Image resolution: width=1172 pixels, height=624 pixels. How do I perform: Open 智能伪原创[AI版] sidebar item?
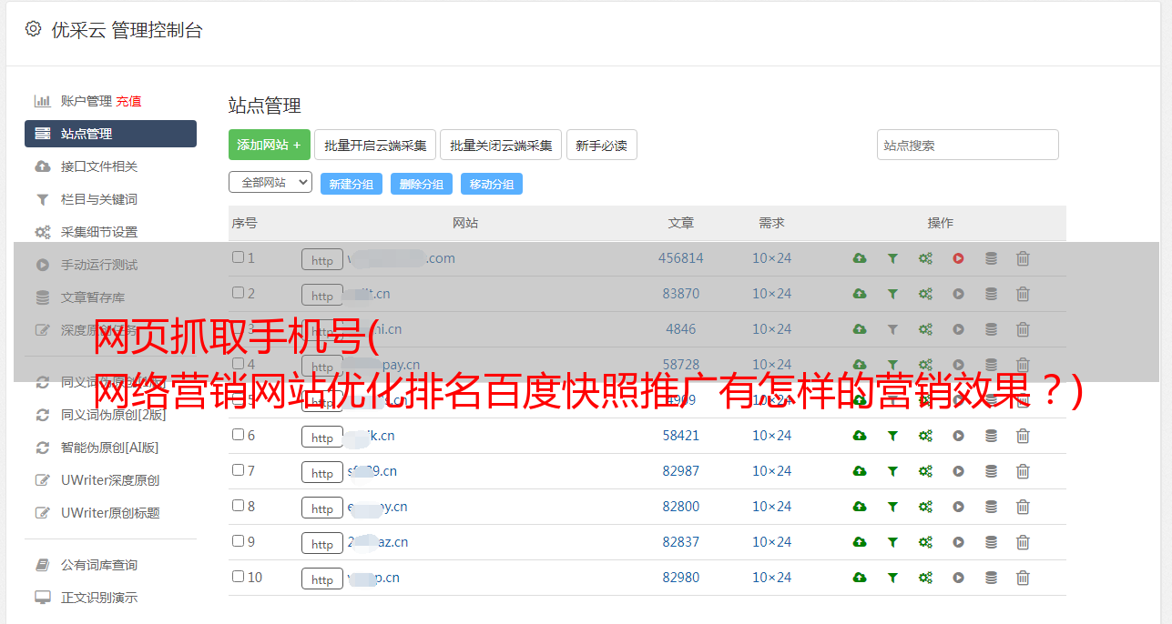pos(109,448)
